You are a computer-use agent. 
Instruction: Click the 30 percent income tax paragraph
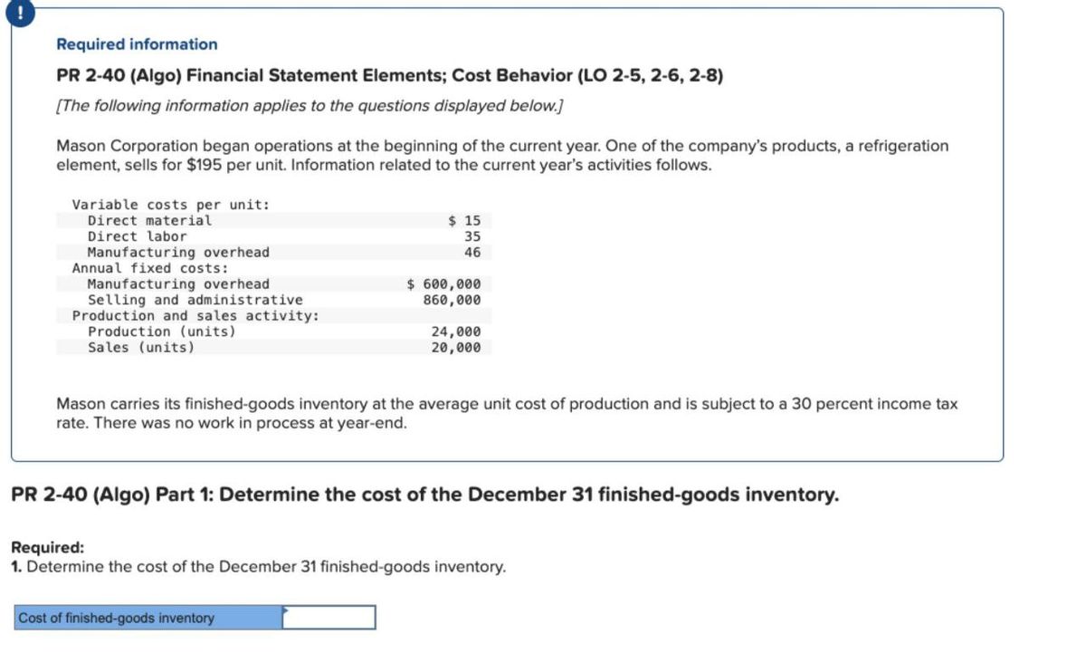pyautogui.click(x=507, y=412)
